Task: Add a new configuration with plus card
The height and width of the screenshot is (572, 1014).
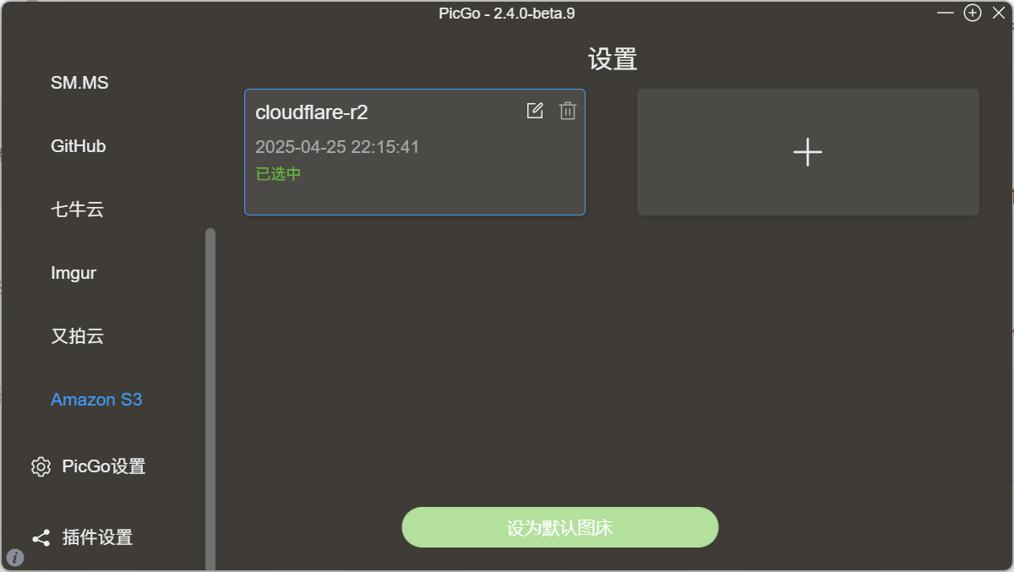Action: click(808, 152)
